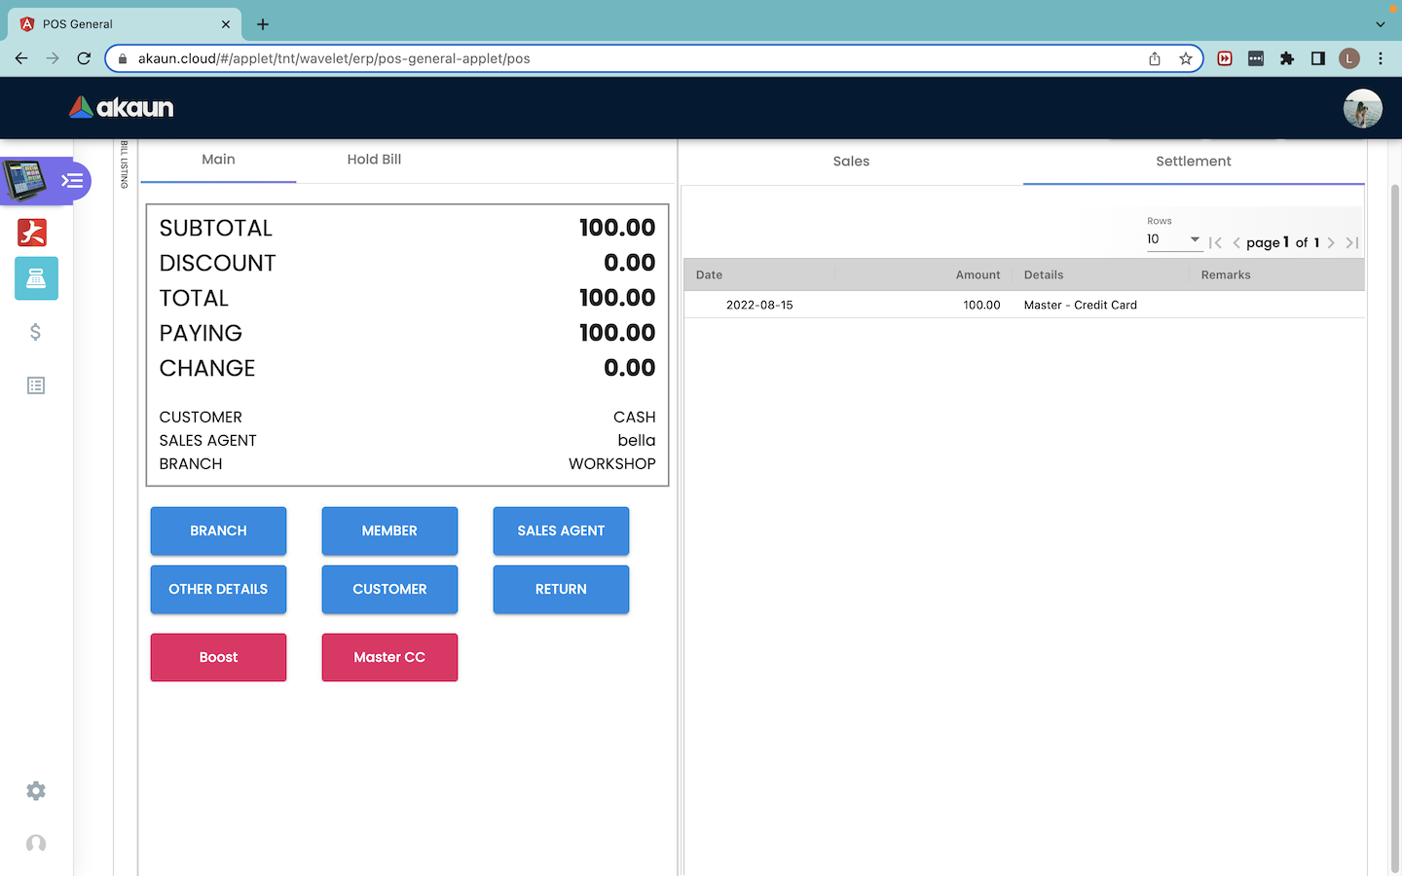Click the SUBTOTAL label
The height and width of the screenshot is (876, 1402).
(x=216, y=228)
